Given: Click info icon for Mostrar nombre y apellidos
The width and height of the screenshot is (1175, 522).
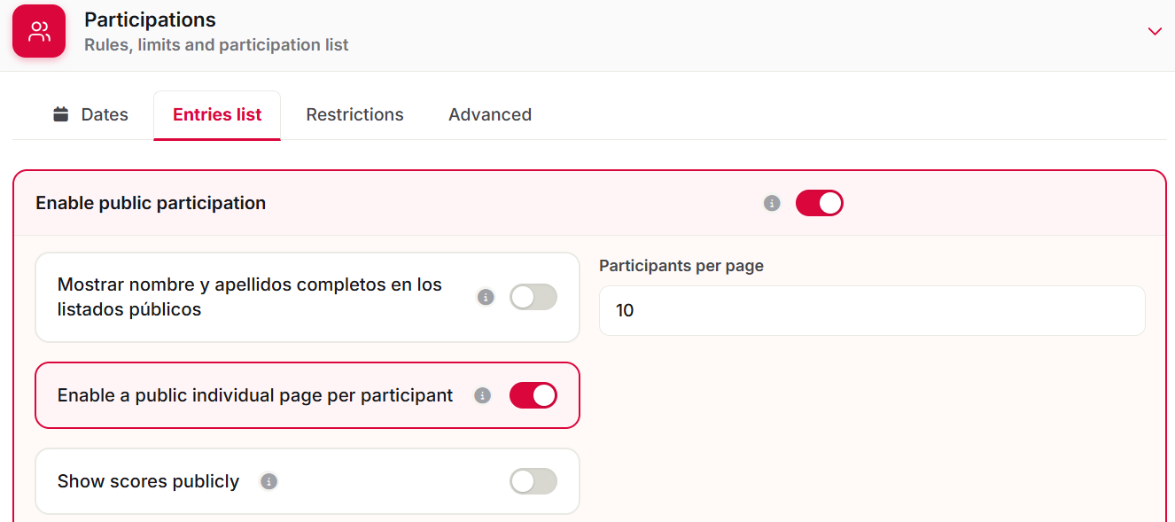Looking at the screenshot, I should (x=486, y=297).
